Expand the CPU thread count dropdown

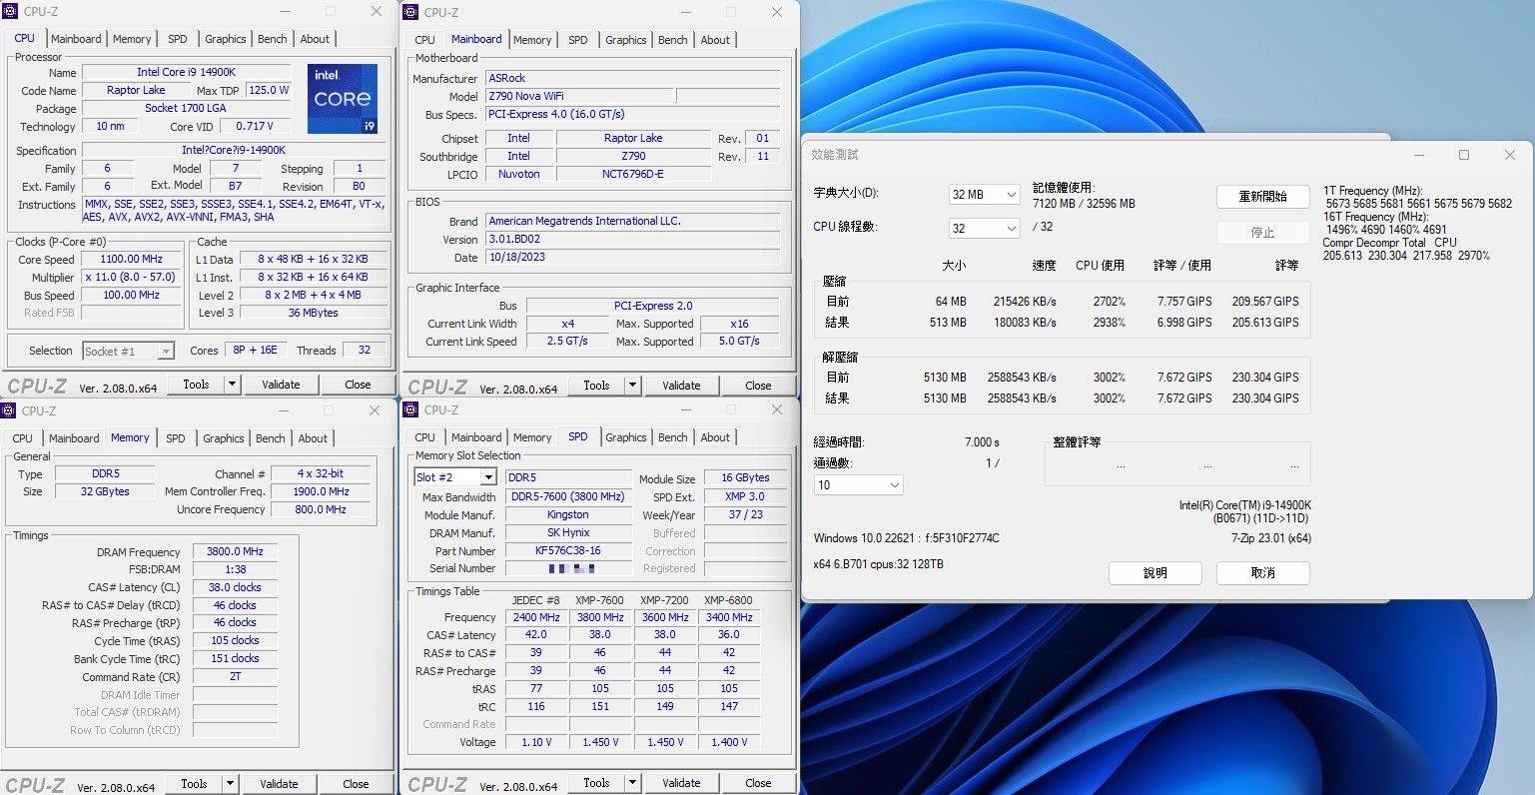coord(1011,228)
